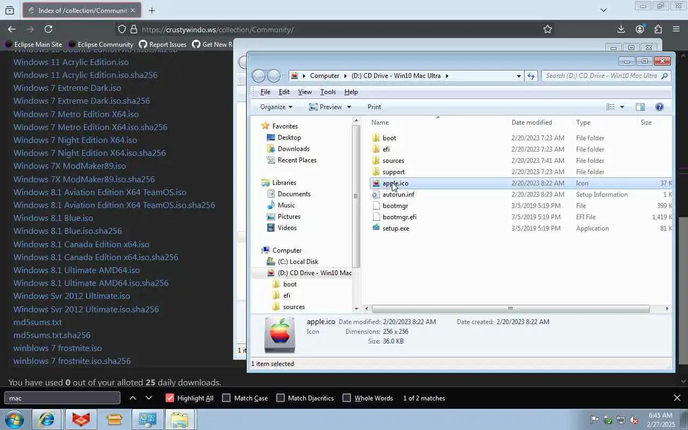This screenshot has height=430, width=688.
Task: Open the address bar history dropdown
Action: click(x=519, y=76)
